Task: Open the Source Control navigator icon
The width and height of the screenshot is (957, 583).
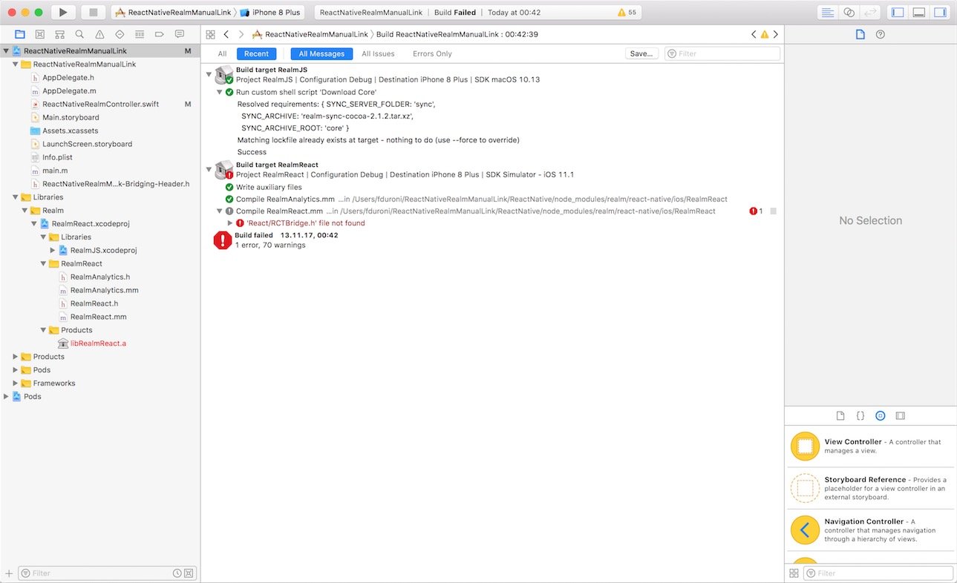Action: click(39, 34)
